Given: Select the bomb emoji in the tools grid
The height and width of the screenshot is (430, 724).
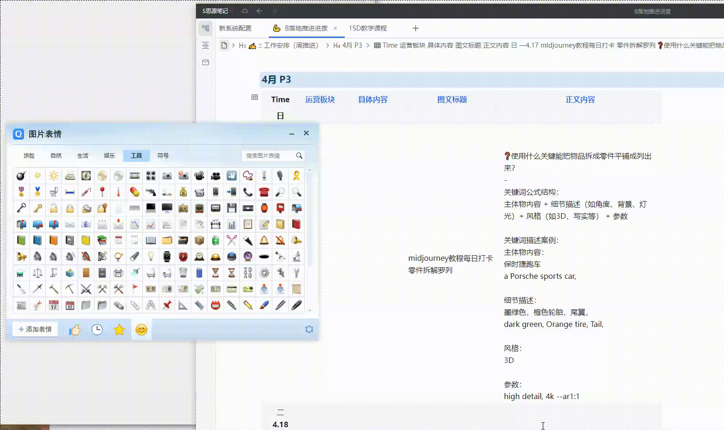Looking at the screenshot, I should pos(21,176).
